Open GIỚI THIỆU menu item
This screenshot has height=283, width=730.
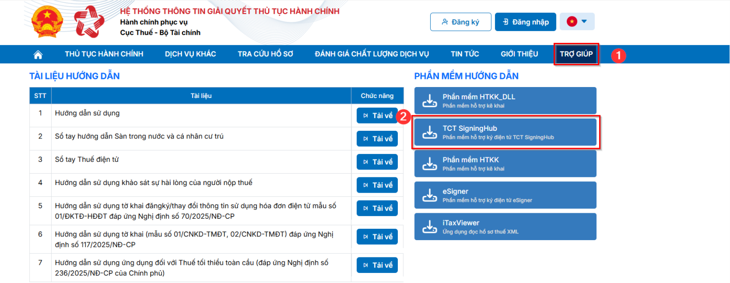point(519,54)
